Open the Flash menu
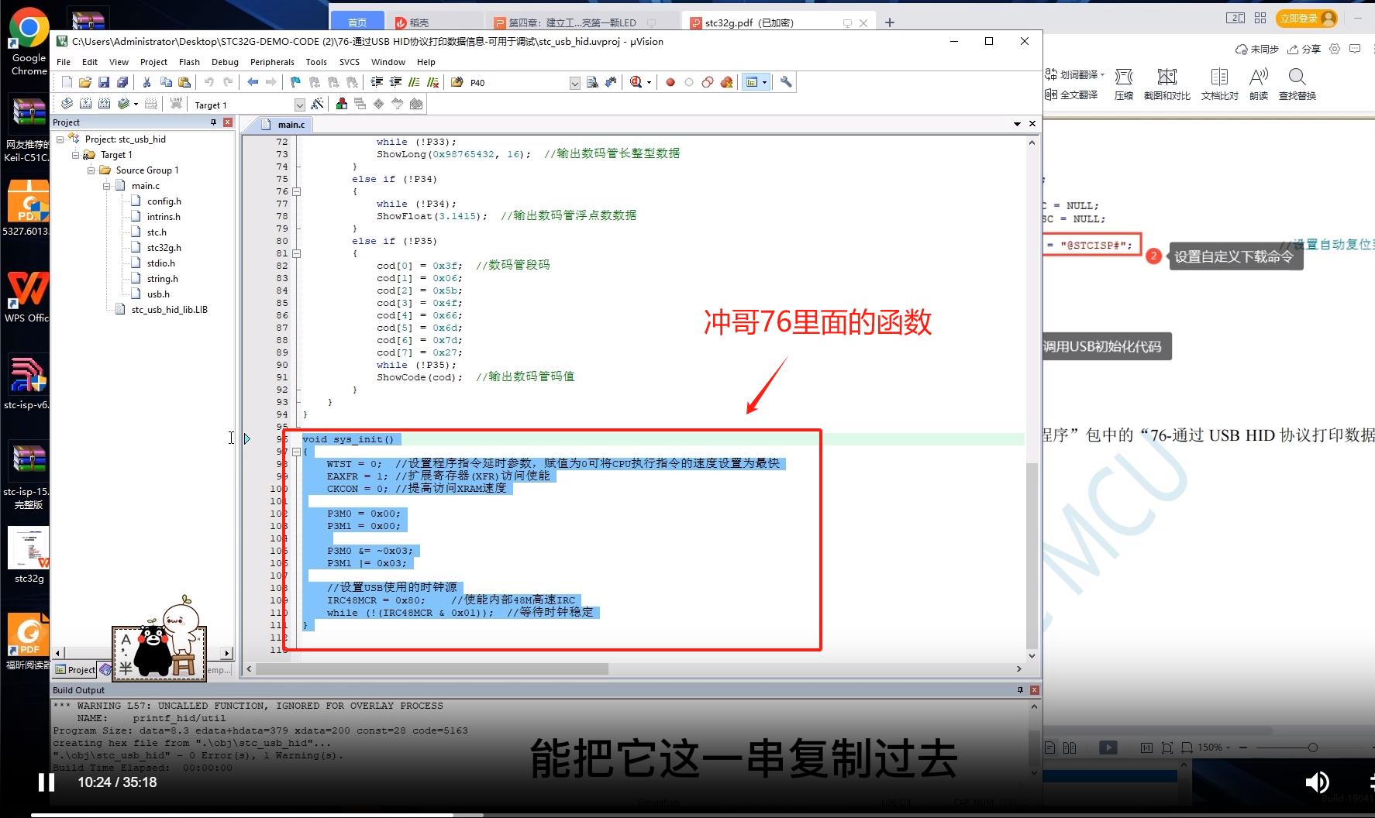 click(189, 62)
